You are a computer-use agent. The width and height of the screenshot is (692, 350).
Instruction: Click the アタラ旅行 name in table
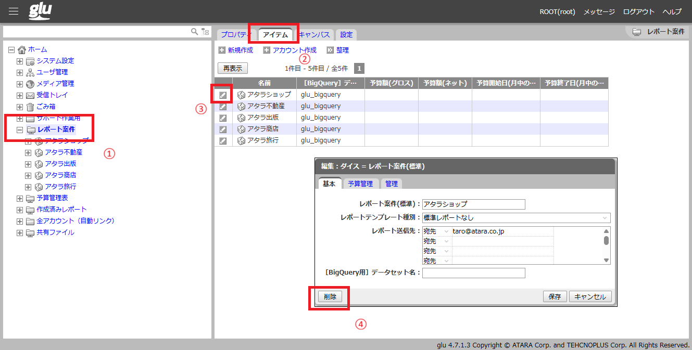coord(263,140)
